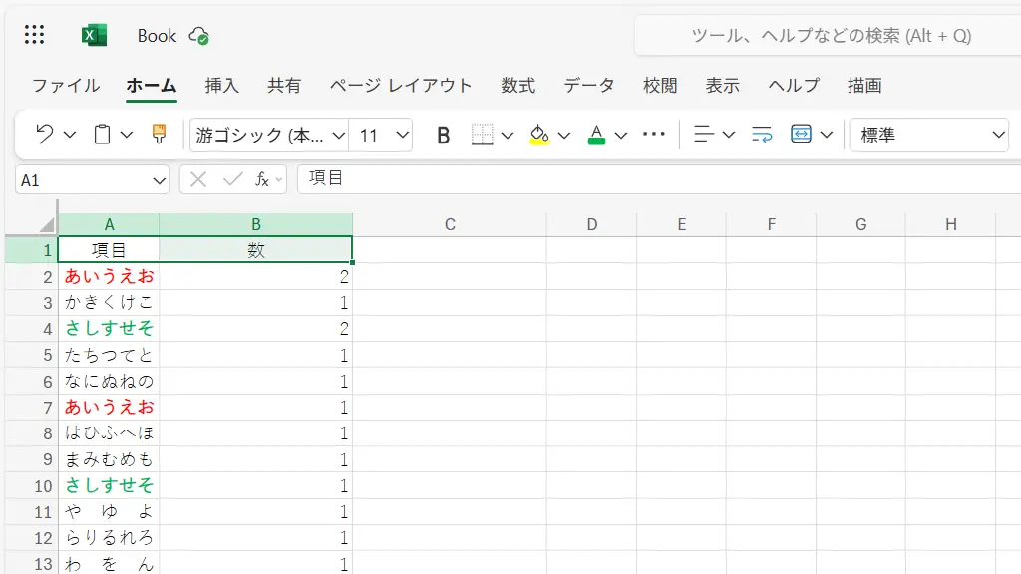Switch to the 描画 tab

864,86
